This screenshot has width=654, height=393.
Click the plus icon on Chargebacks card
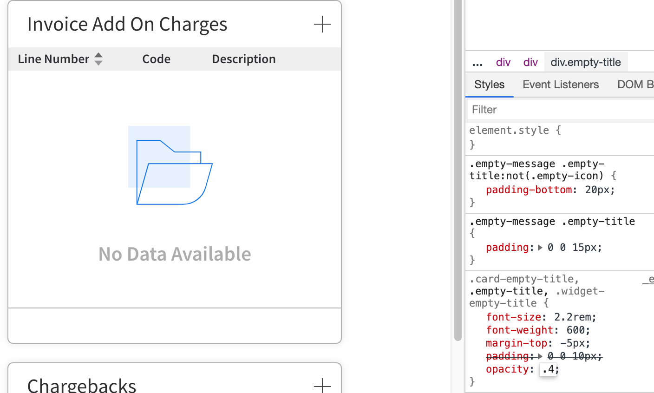click(x=322, y=386)
